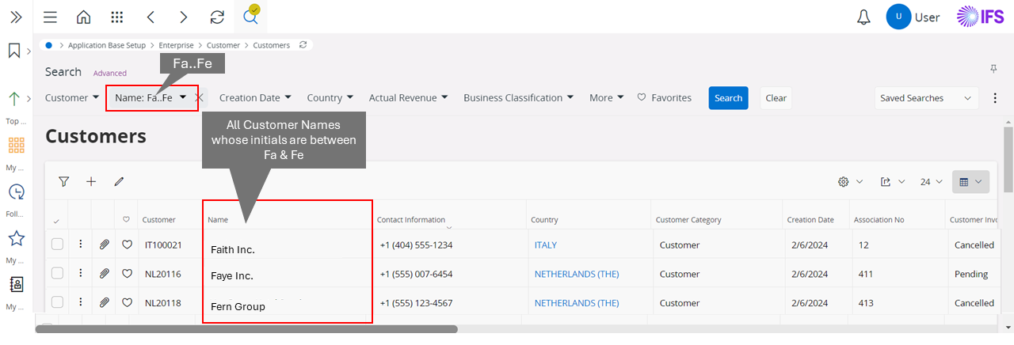Open attachments for customer NL20118
1014x345 pixels.
point(104,302)
